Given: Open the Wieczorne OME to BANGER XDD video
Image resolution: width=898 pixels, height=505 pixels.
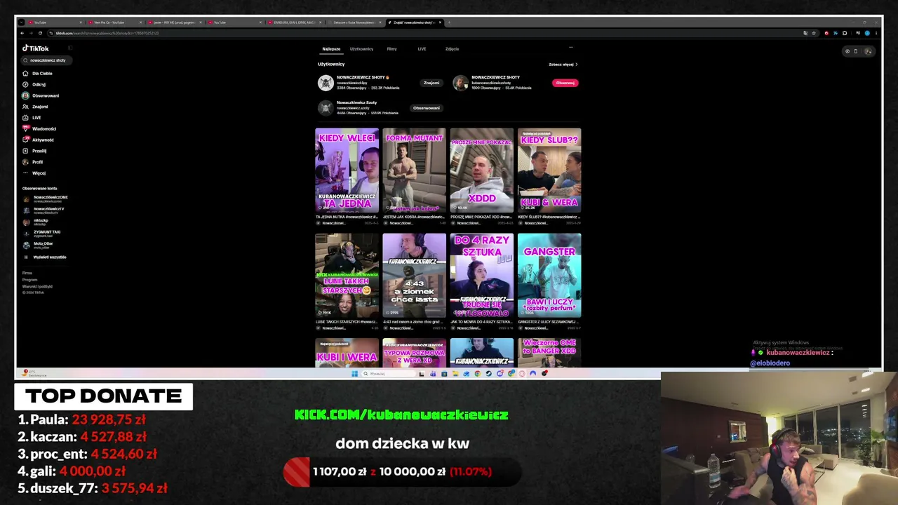Looking at the screenshot, I should (549, 353).
